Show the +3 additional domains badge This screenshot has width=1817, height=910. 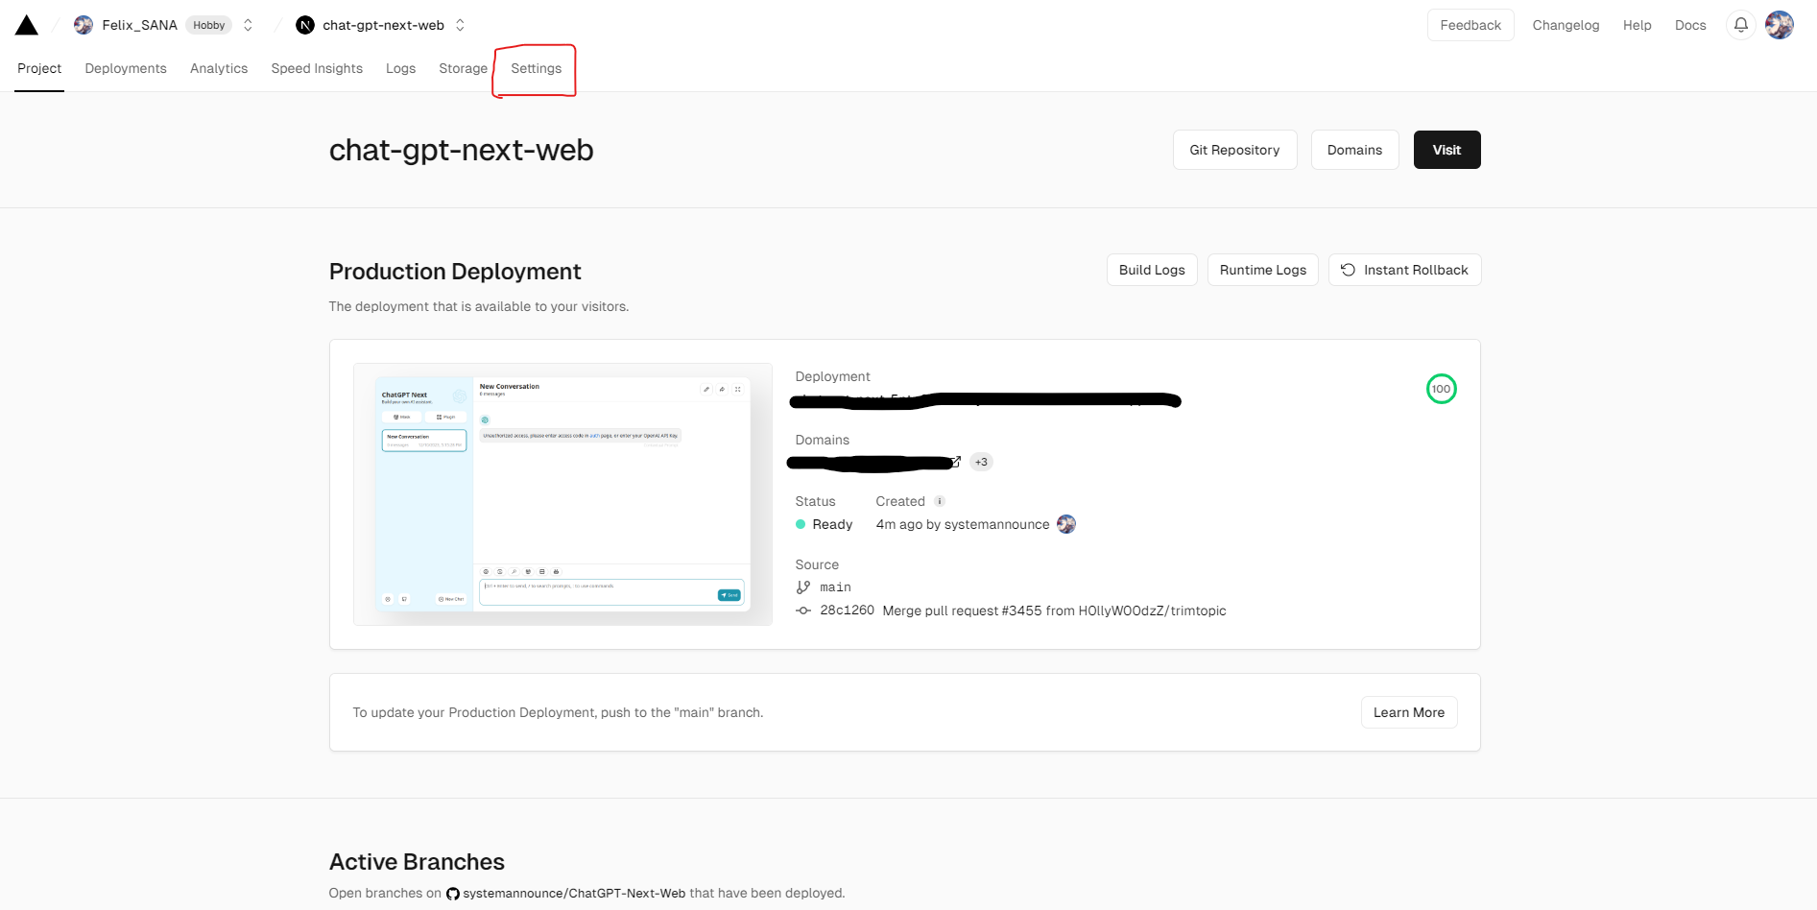(981, 462)
